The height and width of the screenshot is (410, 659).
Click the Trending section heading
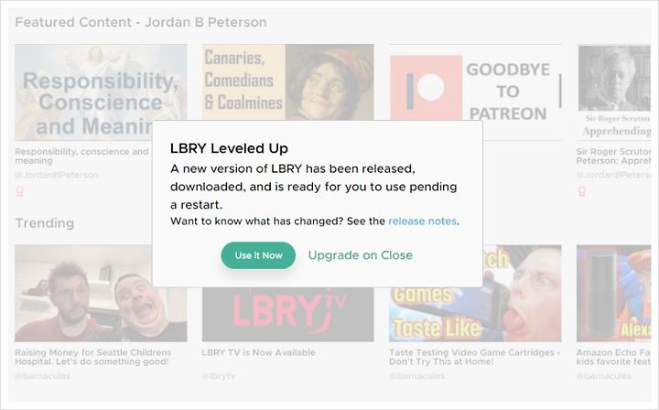pyautogui.click(x=45, y=223)
